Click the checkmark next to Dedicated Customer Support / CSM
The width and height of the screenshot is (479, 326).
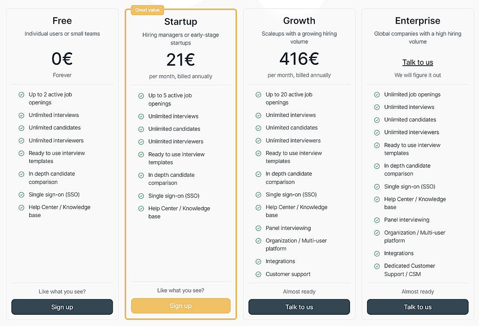pyautogui.click(x=376, y=266)
